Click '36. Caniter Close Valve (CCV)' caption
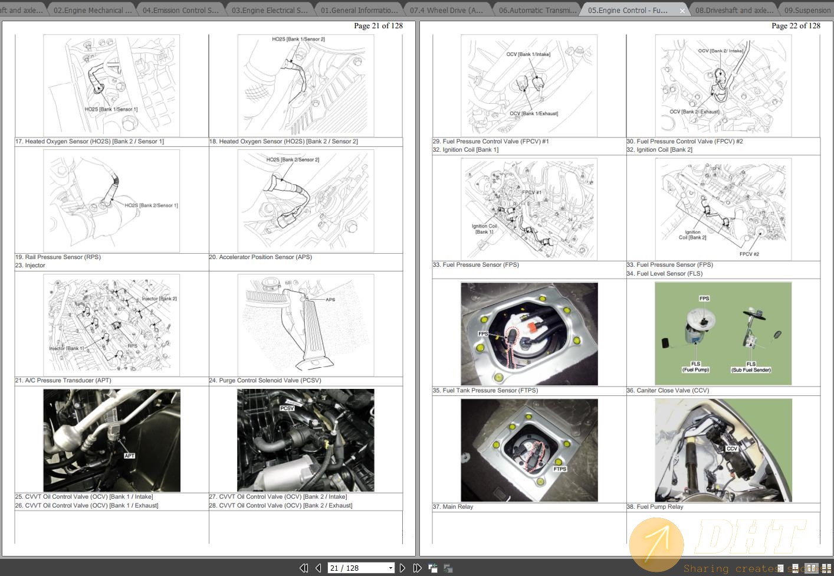Screen dimensions: 834x576 668,391
